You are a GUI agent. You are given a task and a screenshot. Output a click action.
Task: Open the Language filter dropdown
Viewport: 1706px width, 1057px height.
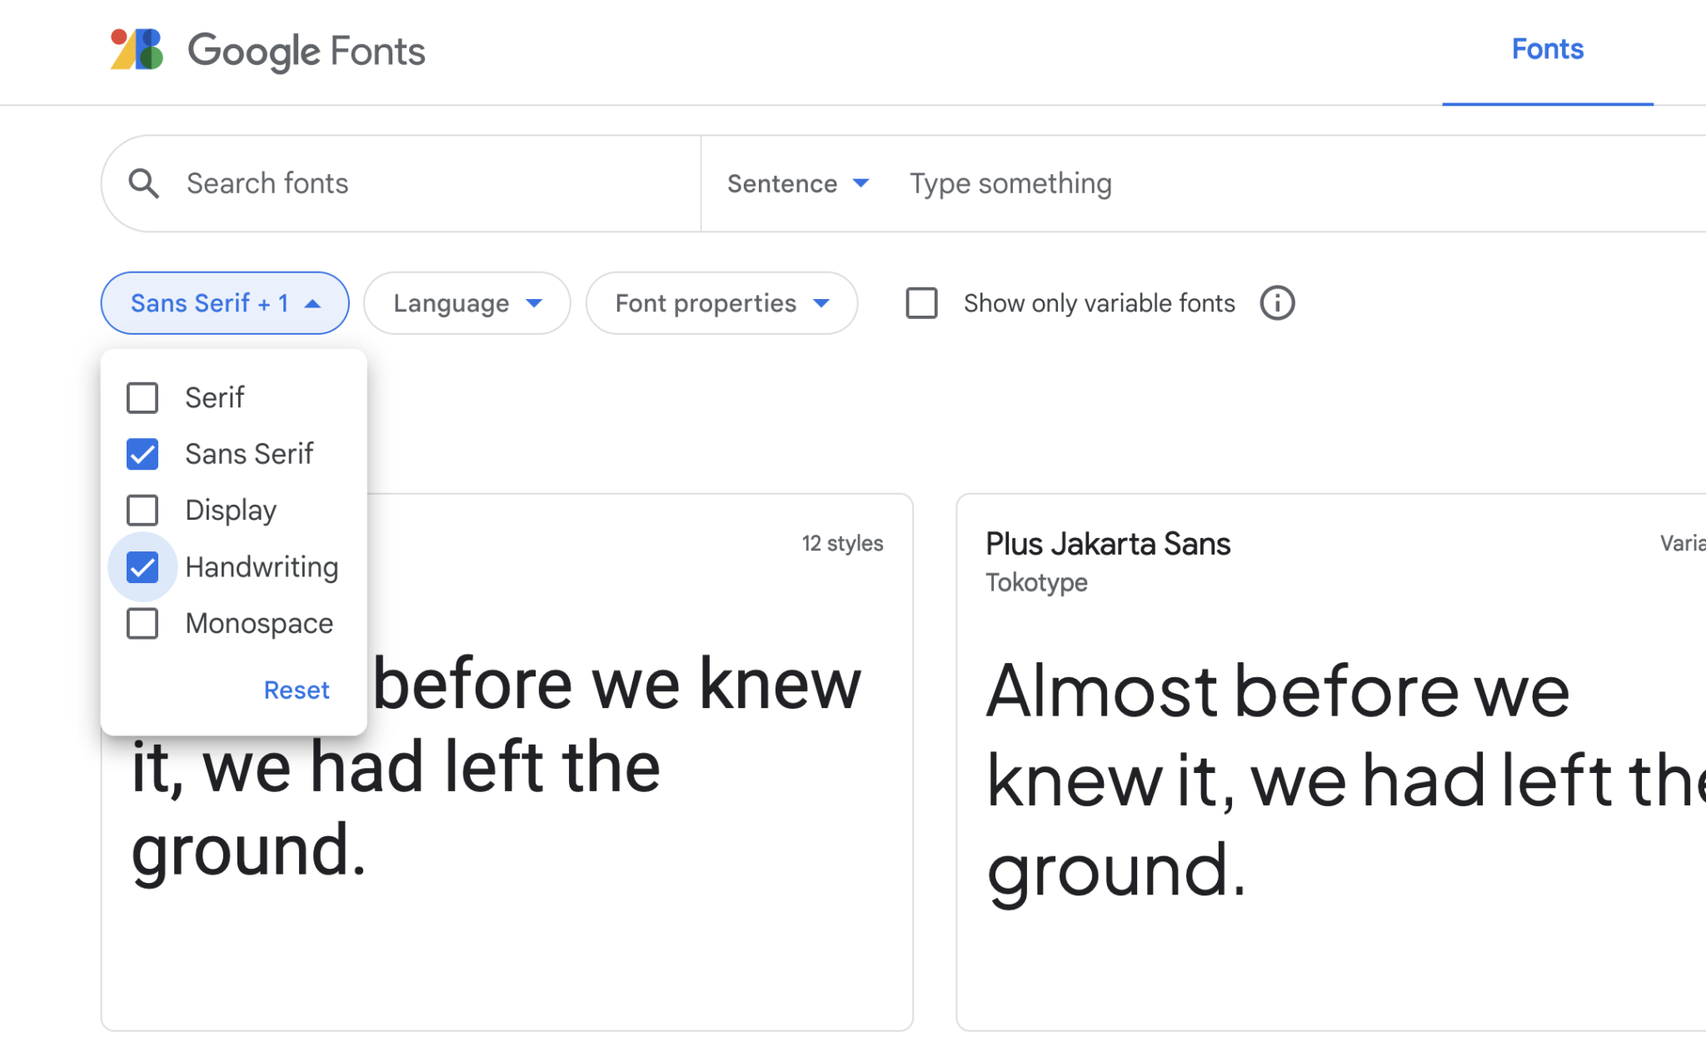(466, 303)
